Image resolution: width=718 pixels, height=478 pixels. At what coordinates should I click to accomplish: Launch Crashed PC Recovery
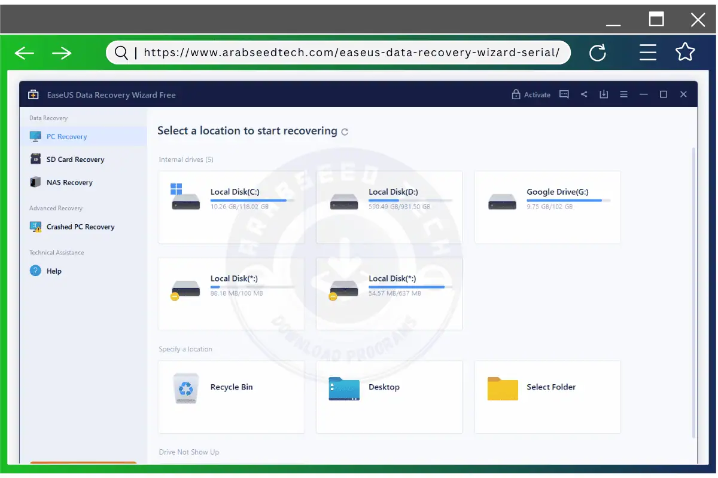point(79,227)
